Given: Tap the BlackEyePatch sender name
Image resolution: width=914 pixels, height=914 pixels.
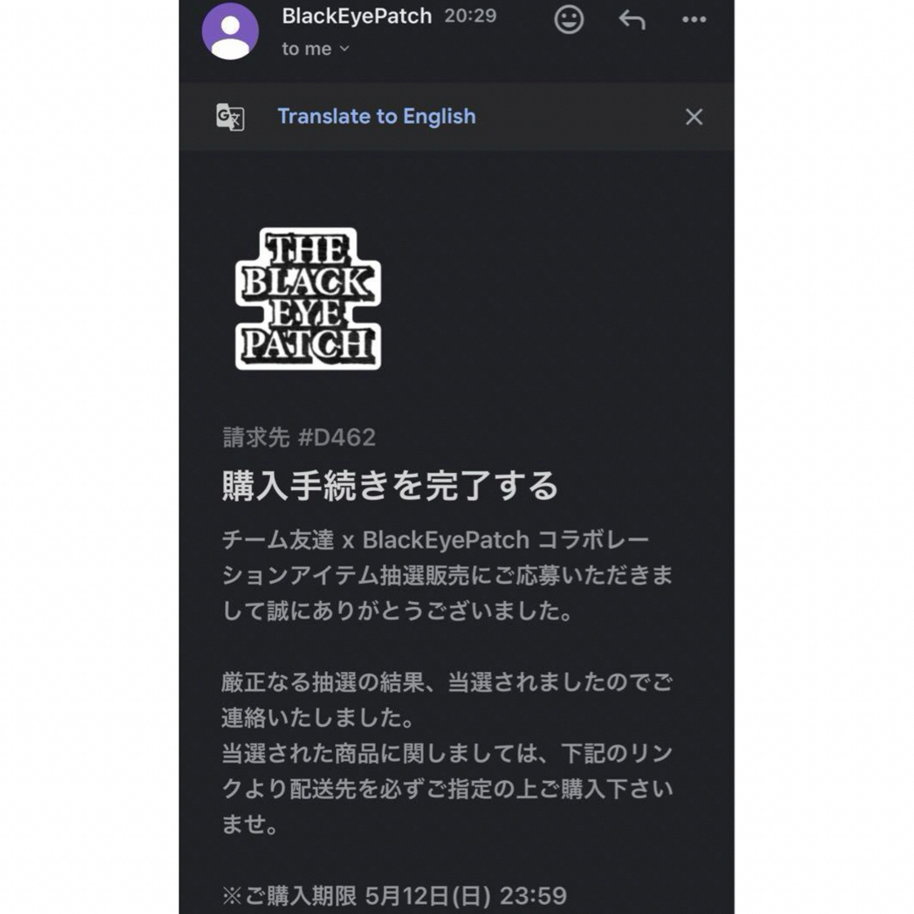Looking at the screenshot, I should 357,16.
